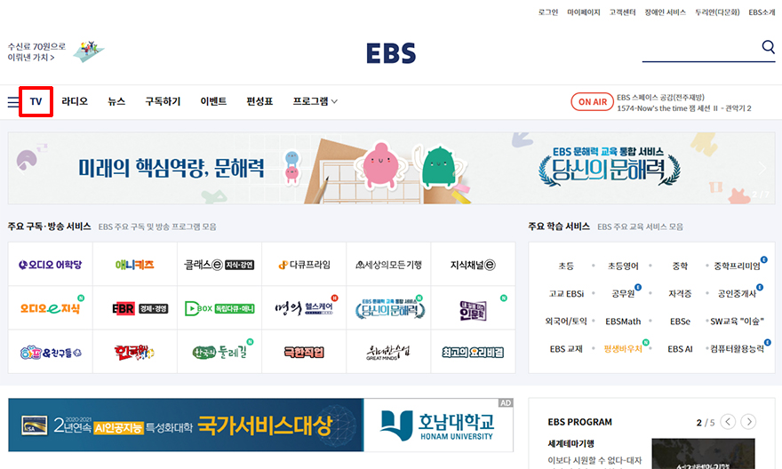Viewport: 782px width, 469px height.
Task: Select the 라디오 menu item
Action: pyautogui.click(x=75, y=101)
